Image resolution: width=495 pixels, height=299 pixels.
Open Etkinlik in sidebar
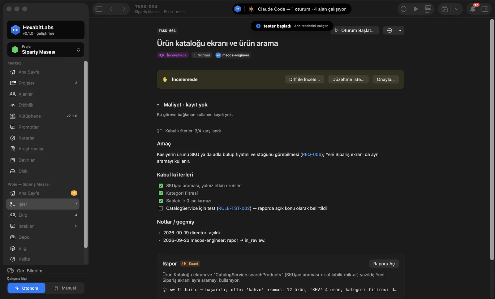43,105
